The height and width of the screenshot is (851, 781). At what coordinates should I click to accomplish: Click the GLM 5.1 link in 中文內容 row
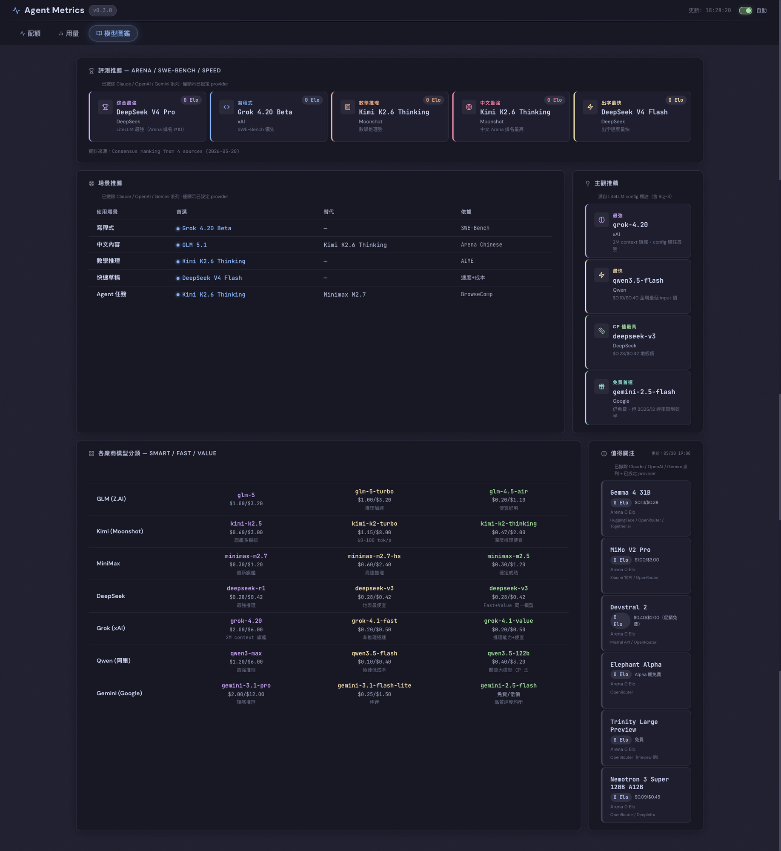[195, 245]
